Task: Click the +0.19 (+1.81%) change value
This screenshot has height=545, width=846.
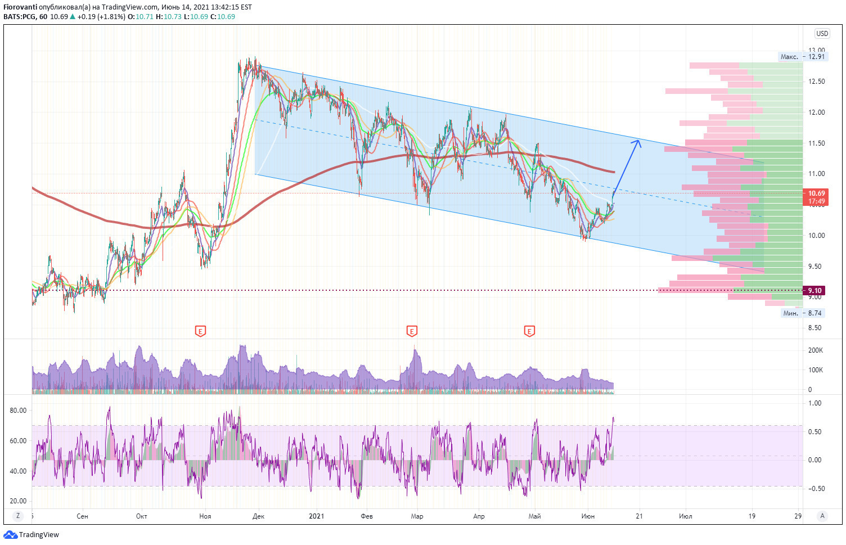Action: point(101,17)
